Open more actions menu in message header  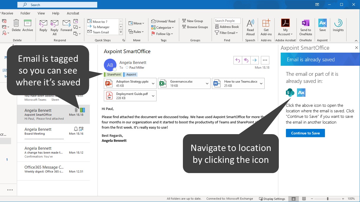265,60
